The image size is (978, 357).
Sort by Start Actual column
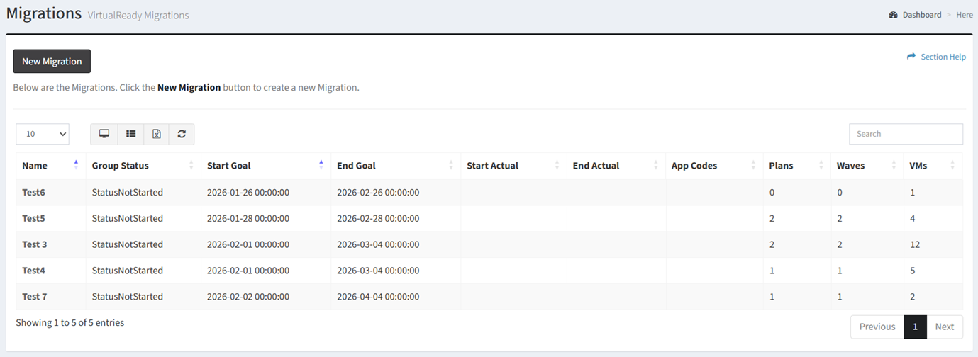click(x=513, y=166)
